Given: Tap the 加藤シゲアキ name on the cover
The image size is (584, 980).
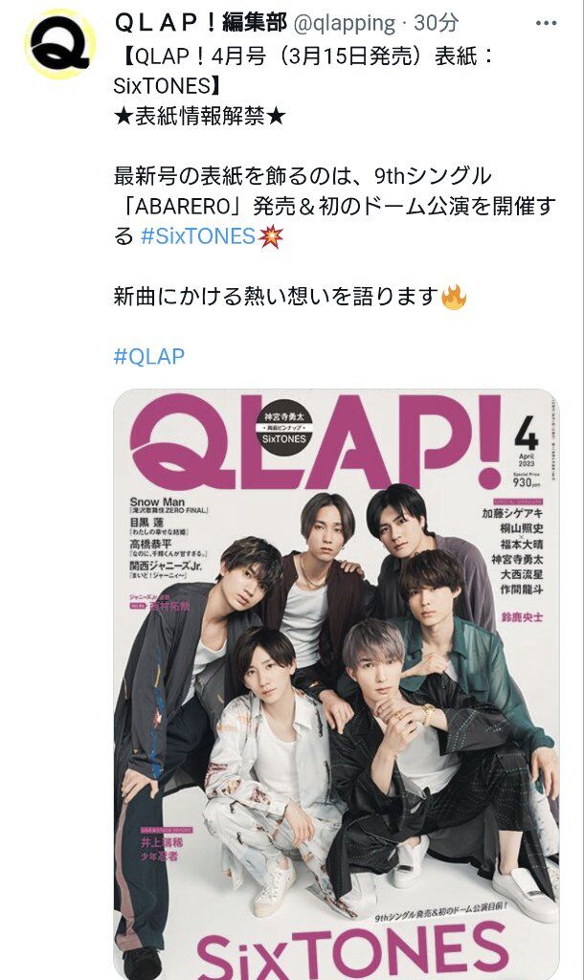Looking at the screenshot, I should tap(512, 514).
